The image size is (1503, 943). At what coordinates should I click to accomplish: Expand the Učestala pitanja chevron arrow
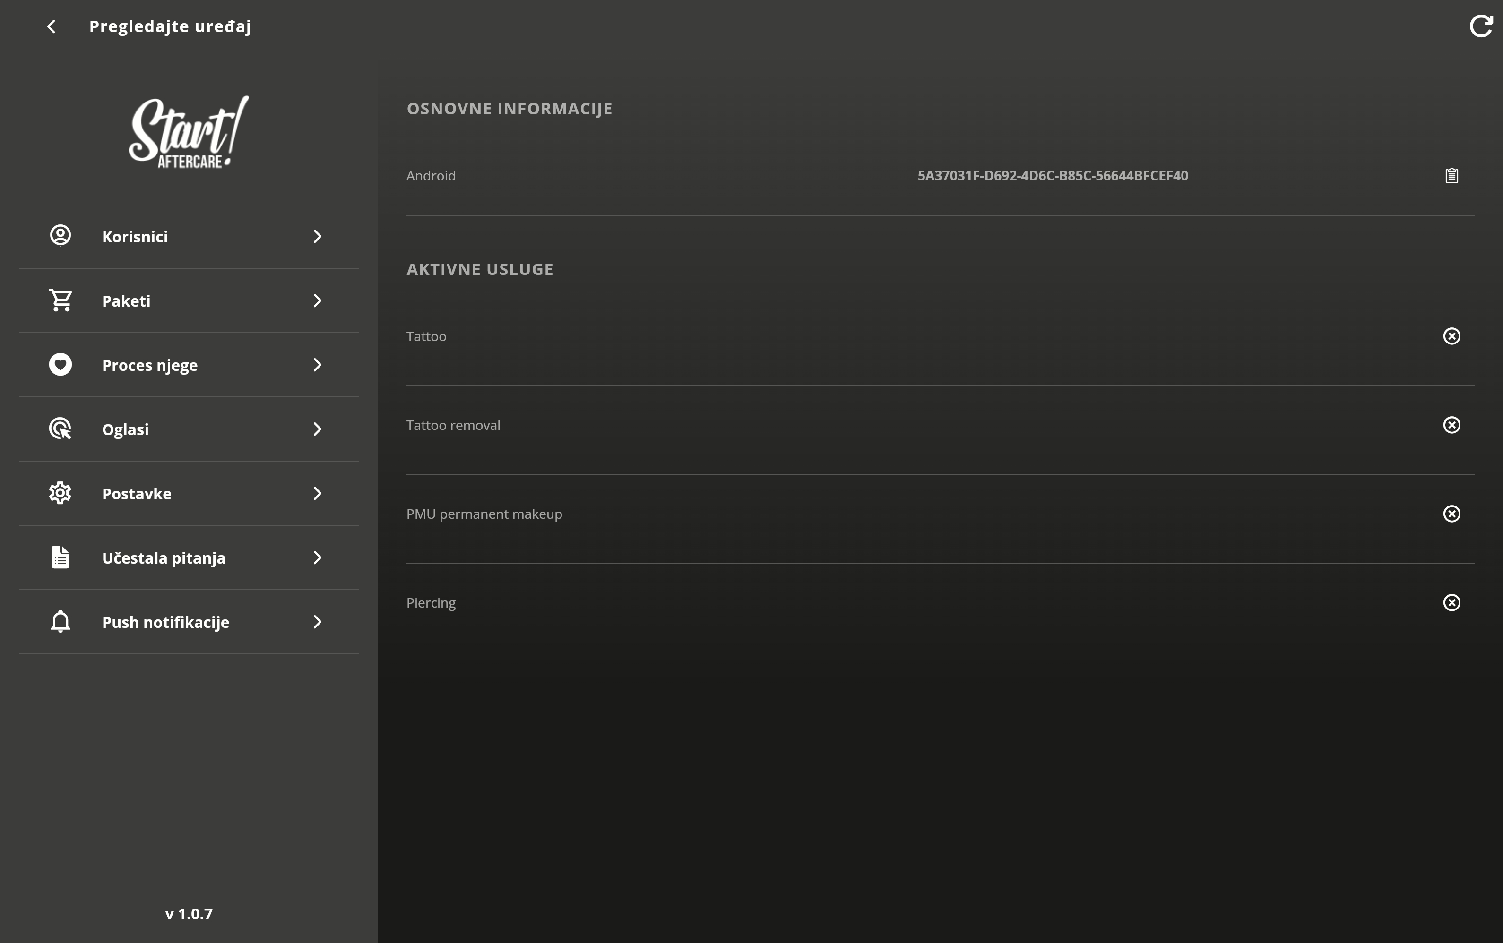tap(317, 557)
